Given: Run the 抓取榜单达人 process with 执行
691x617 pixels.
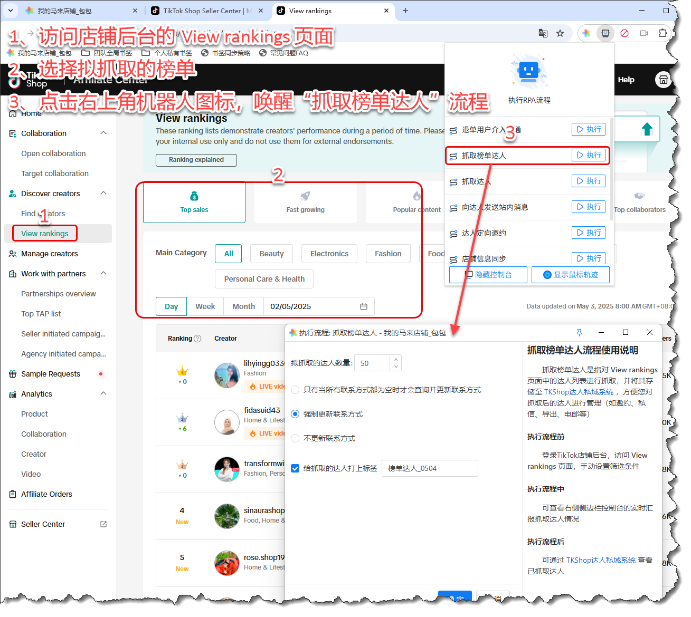Looking at the screenshot, I should 589,155.
